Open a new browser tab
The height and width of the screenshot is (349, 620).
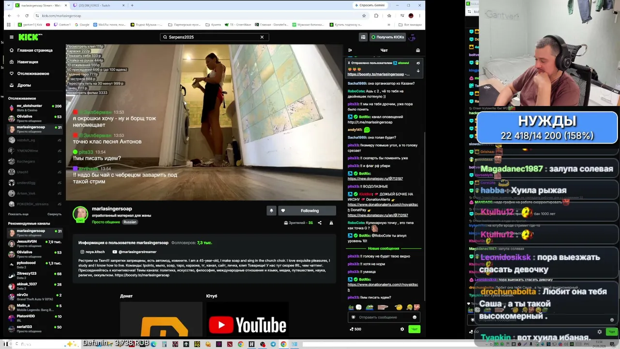coord(132,5)
